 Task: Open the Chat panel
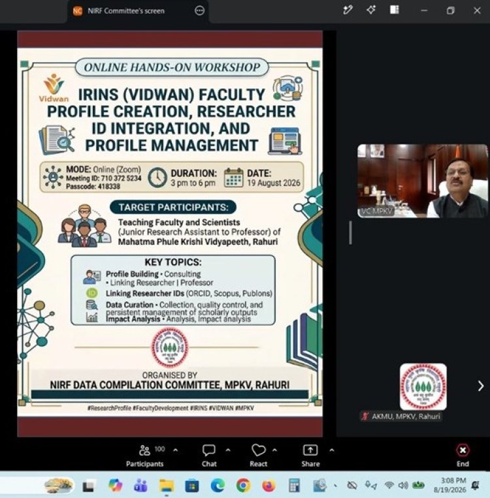click(209, 456)
